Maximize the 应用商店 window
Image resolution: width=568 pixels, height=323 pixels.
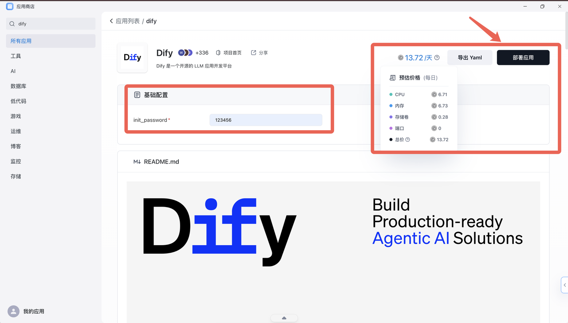pos(542,6)
